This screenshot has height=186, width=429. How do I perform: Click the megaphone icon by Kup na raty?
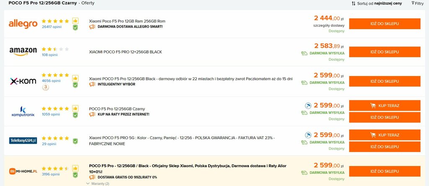(x=92, y=114)
